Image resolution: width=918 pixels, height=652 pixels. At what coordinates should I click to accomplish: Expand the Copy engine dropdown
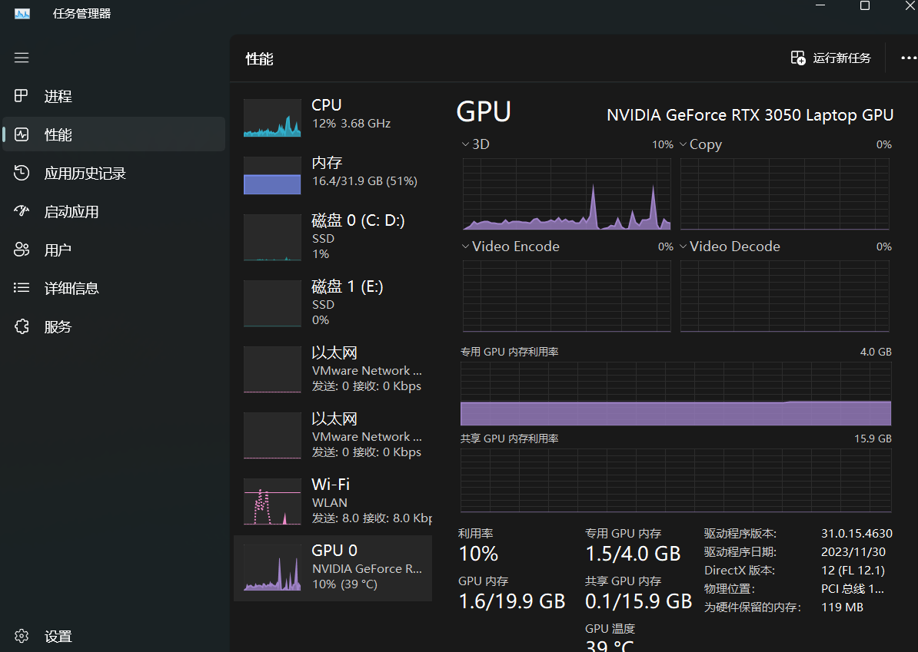point(684,144)
